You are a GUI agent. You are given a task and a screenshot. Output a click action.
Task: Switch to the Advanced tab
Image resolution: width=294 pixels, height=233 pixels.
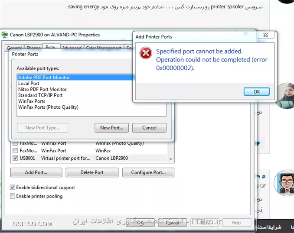click(x=72, y=48)
